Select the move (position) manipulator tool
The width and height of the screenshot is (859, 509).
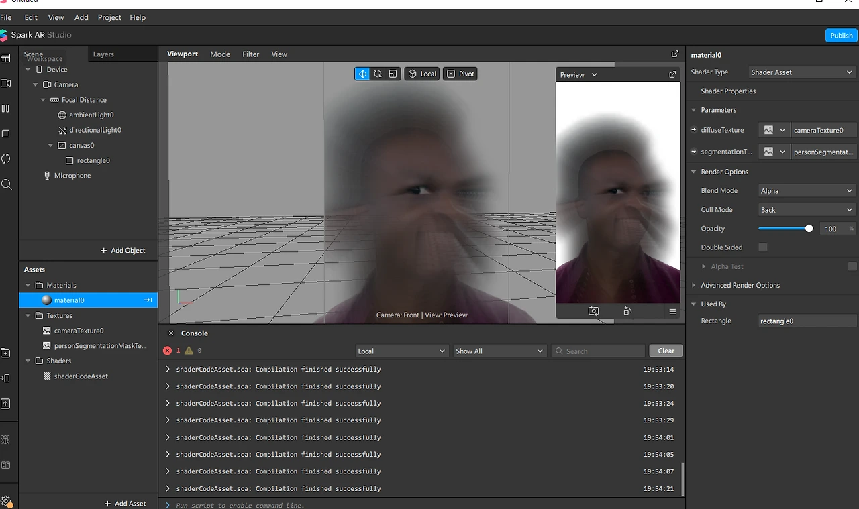(362, 74)
